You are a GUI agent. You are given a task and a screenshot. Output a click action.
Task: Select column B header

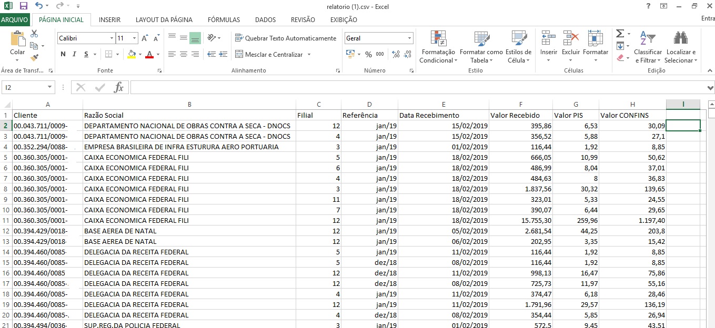coord(189,104)
